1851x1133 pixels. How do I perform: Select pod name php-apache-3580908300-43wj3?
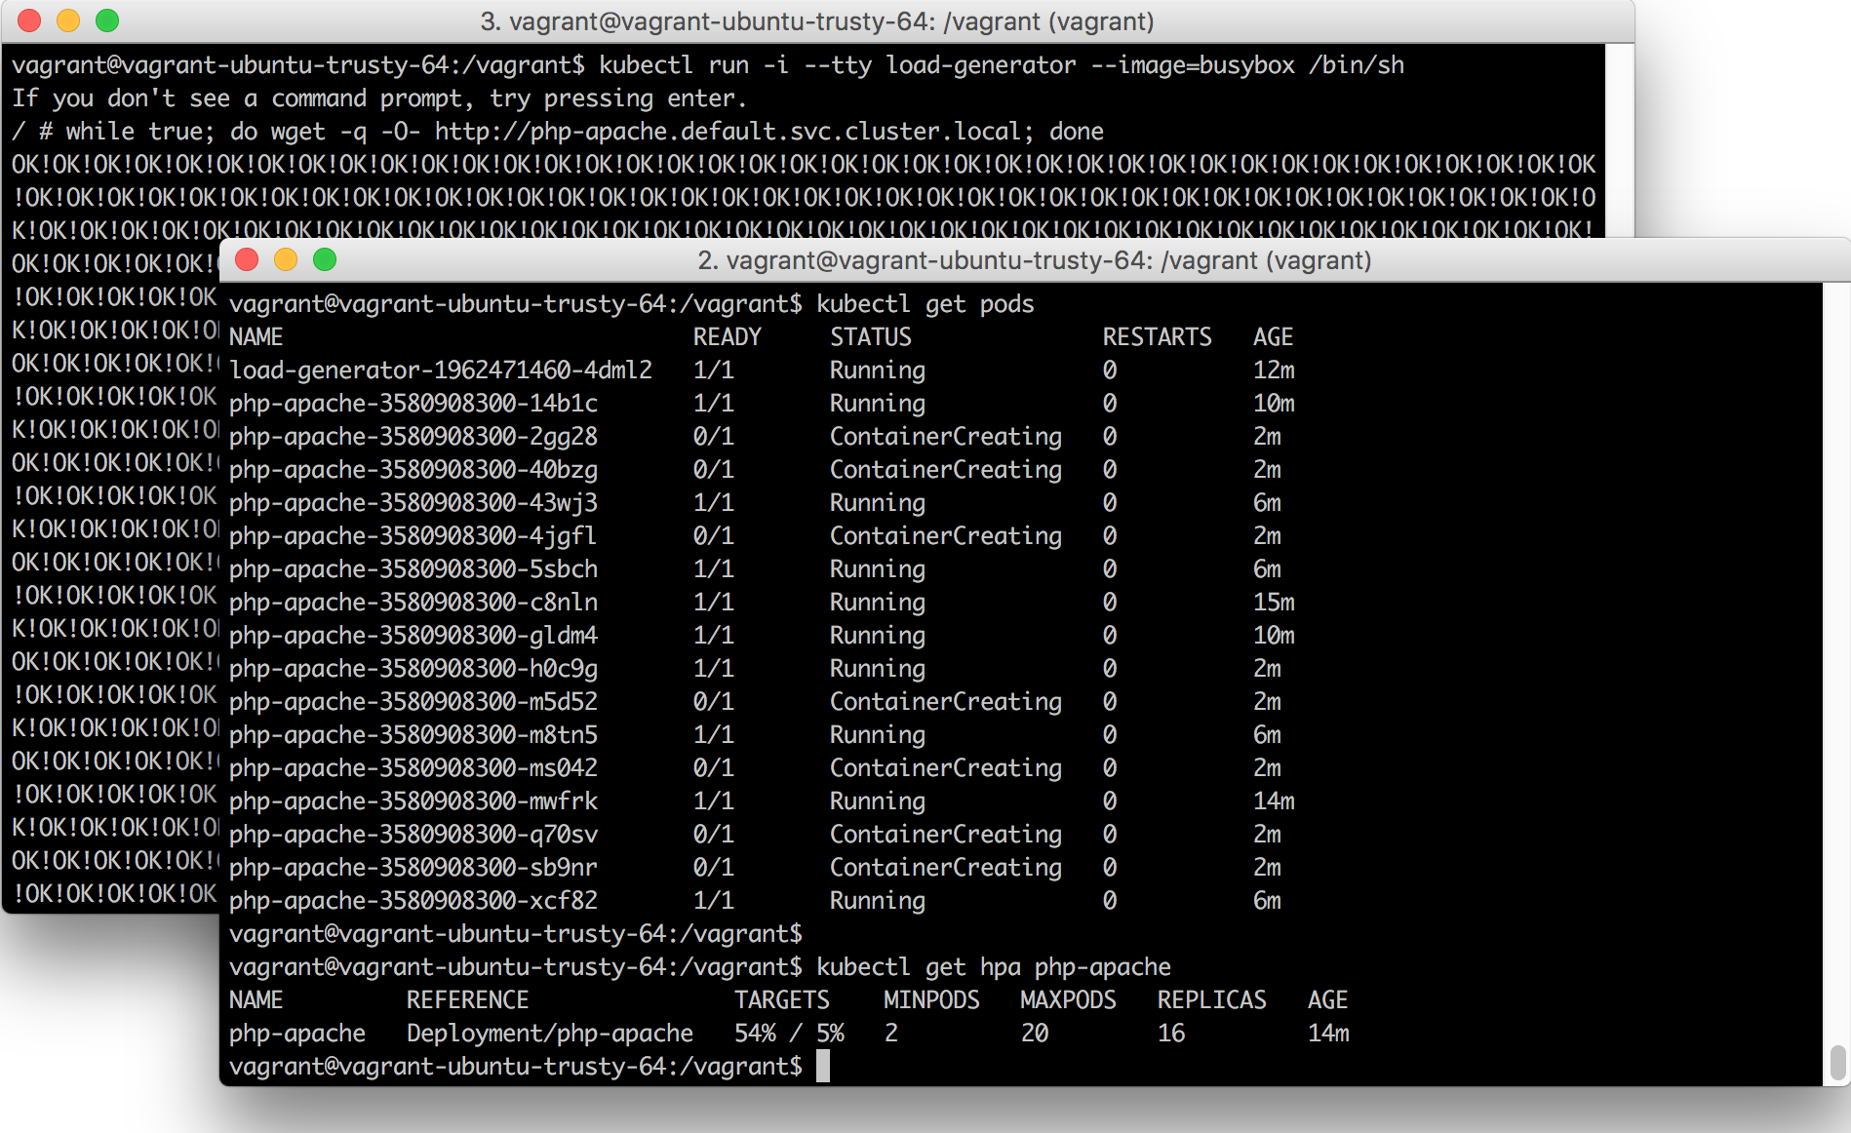(414, 503)
